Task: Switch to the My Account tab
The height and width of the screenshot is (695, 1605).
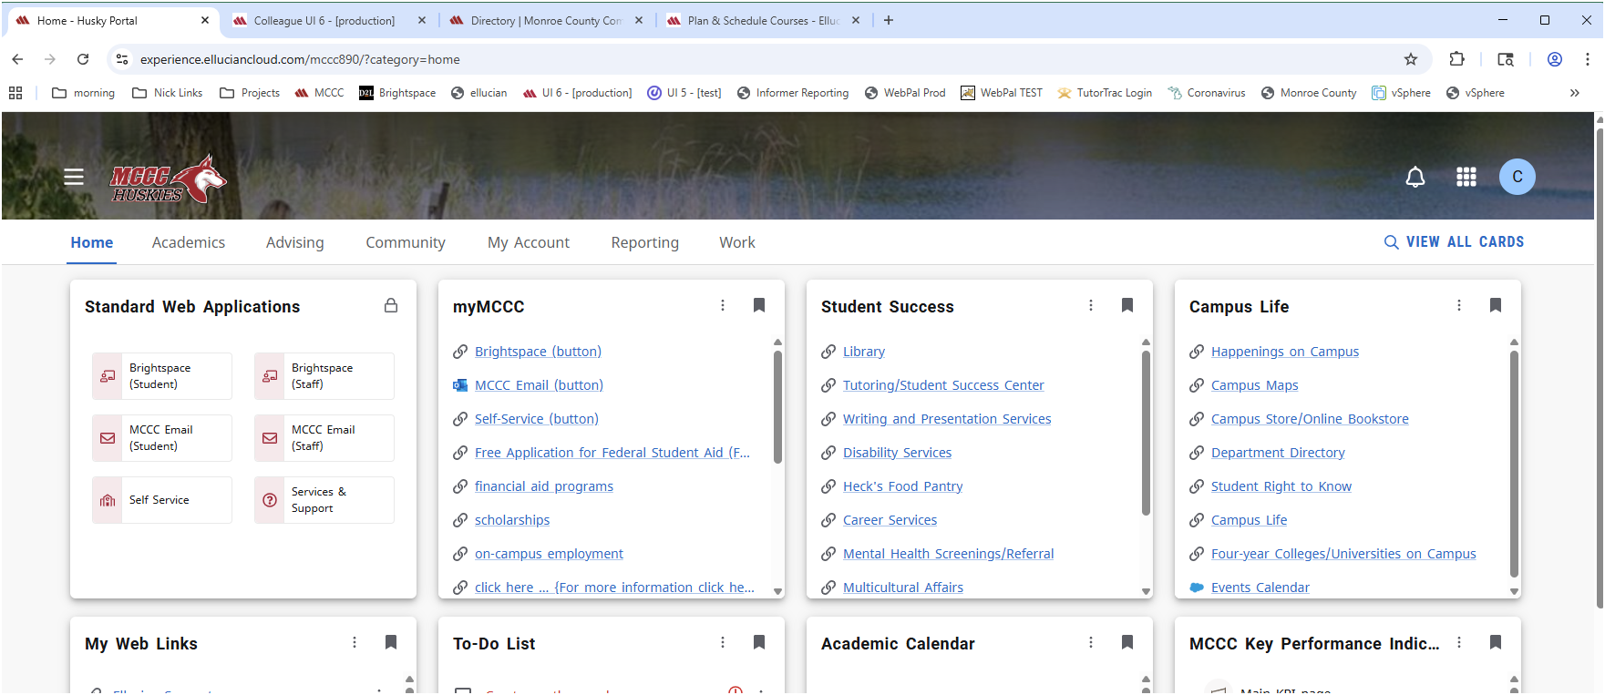Action: pyautogui.click(x=528, y=242)
